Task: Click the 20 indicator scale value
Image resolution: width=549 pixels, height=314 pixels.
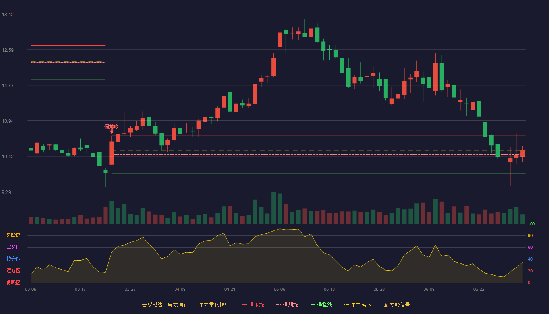Action: click(x=530, y=271)
